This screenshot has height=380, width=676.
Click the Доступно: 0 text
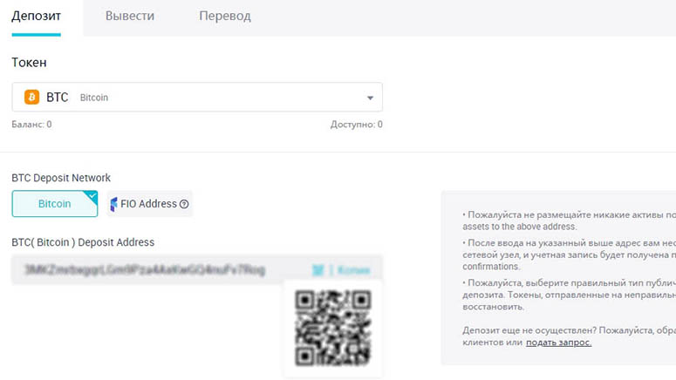(357, 124)
